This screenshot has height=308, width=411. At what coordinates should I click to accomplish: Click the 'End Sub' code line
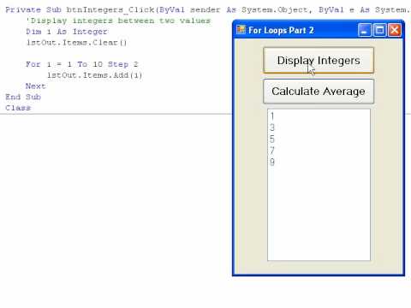pos(23,97)
